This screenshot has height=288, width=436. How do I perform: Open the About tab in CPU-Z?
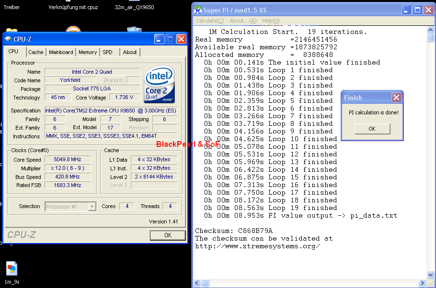pos(130,52)
